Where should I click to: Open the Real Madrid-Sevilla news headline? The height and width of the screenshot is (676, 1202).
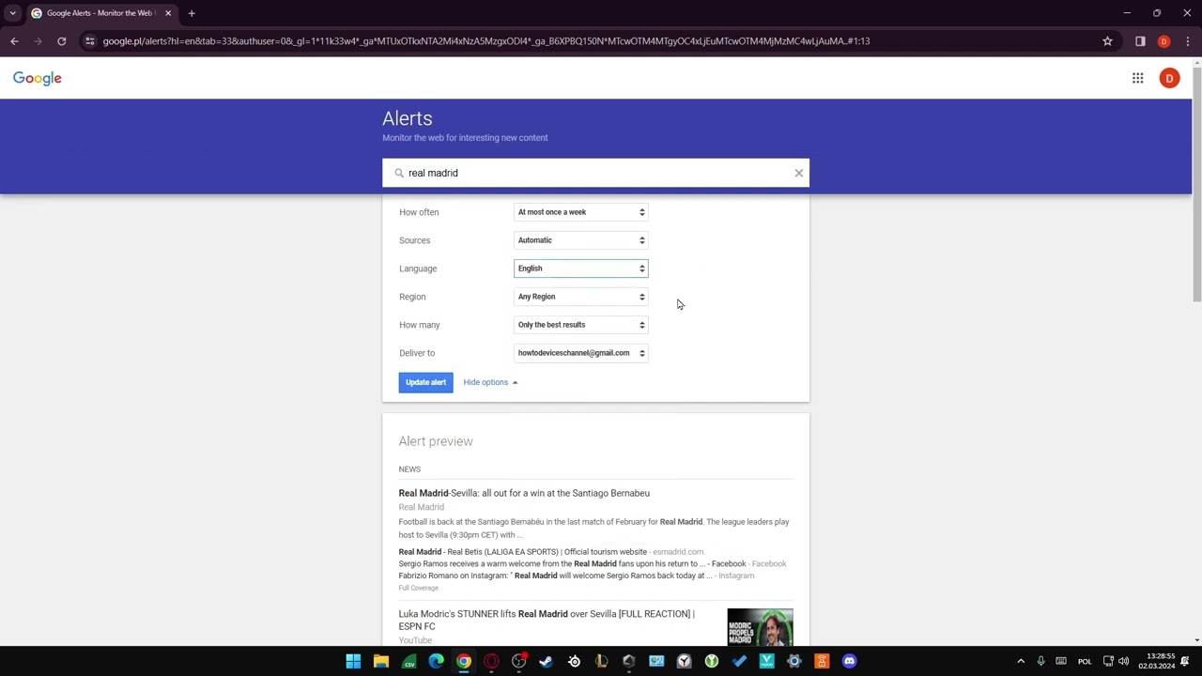tap(524, 493)
